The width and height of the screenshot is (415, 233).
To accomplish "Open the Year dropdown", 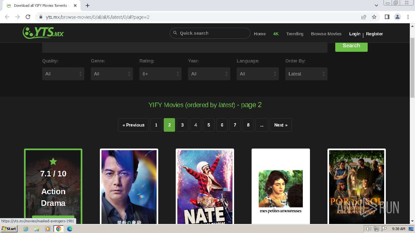I will [x=209, y=74].
